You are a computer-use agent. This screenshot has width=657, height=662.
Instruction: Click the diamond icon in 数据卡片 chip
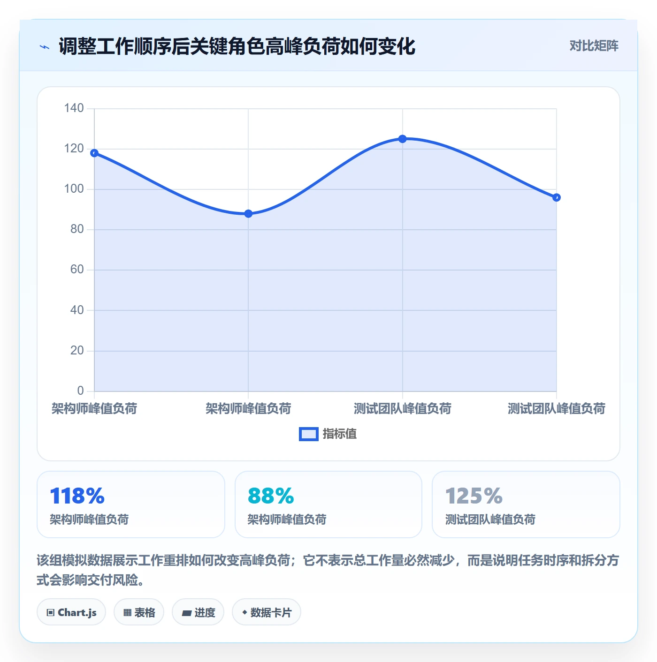pos(244,612)
